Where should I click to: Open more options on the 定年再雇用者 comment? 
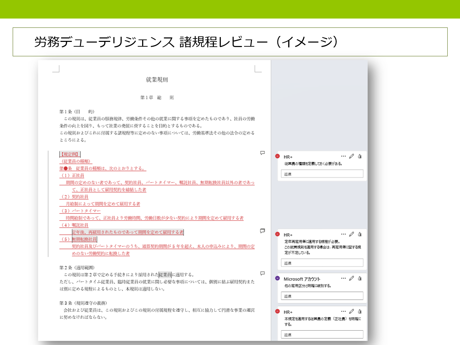pos(343,234)
